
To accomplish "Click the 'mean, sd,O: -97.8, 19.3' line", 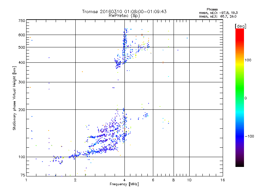I will pos(218,13).
